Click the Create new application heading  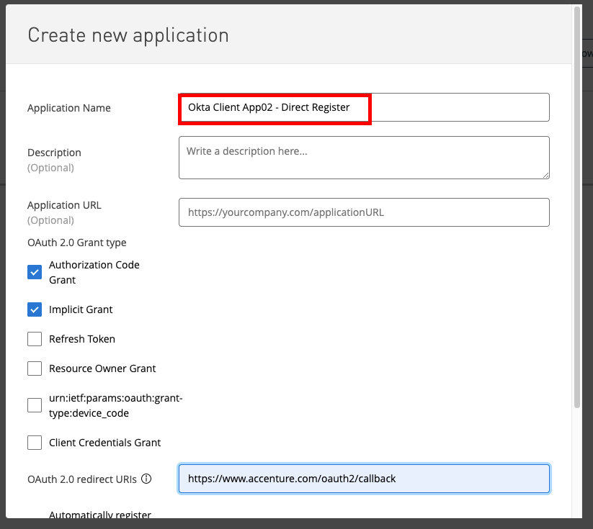click(x=128, y=35)
